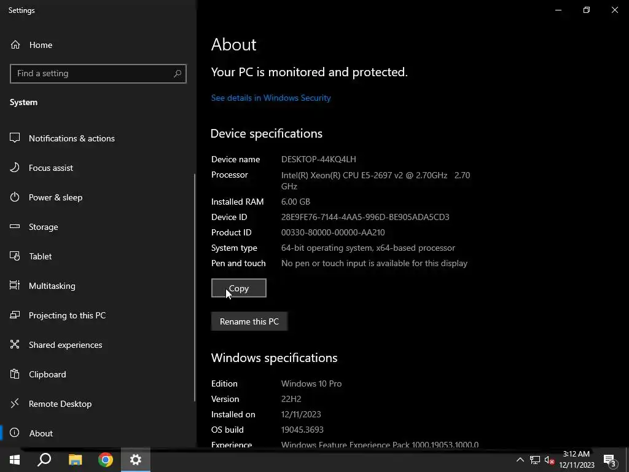The width and height of the screenshot is (629, 472).
Task: Close the Settings window
Action: [x=614, y=10]
